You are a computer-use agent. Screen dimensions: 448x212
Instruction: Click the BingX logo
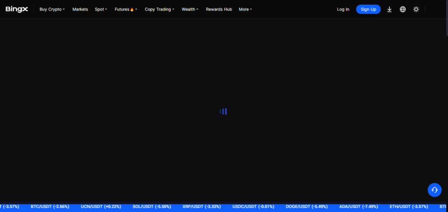[x=17, y=9]
